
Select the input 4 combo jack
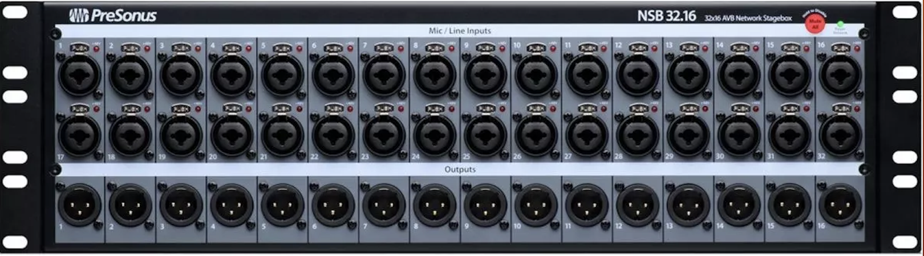[x=232, y=75]
